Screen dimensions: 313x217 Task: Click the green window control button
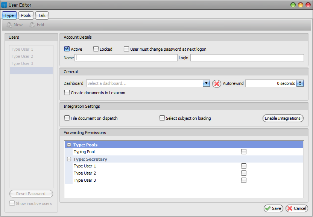point(293,5)
